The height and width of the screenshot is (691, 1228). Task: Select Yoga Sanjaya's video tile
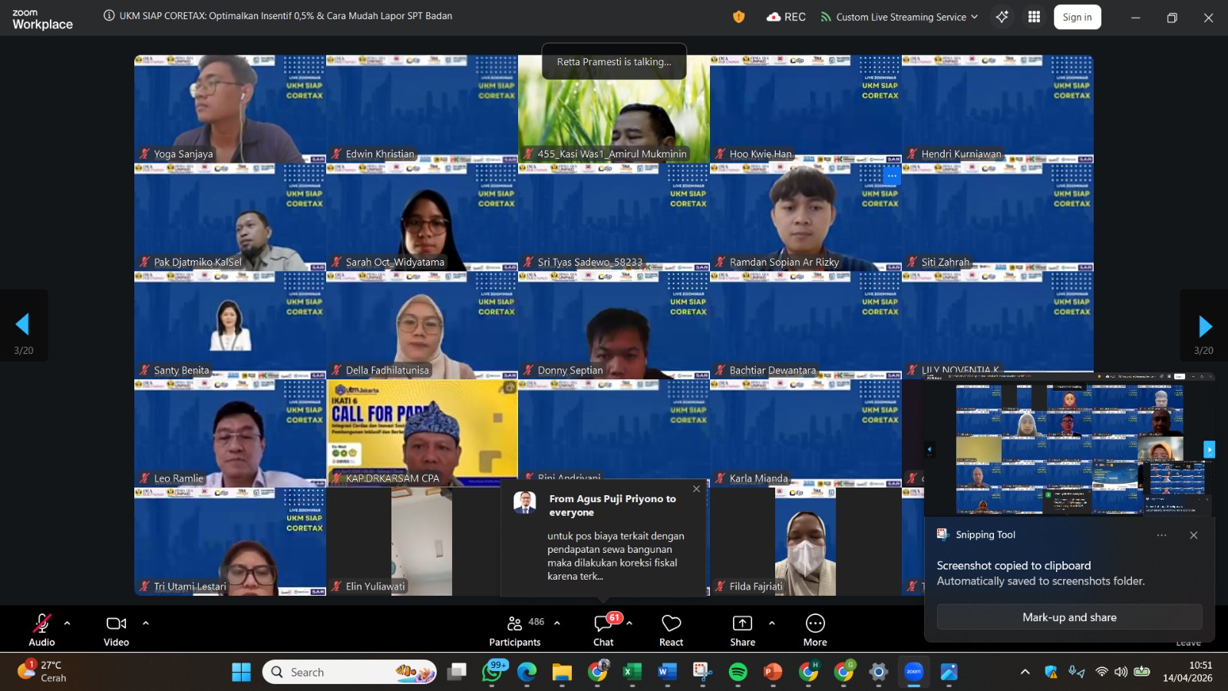230,108
